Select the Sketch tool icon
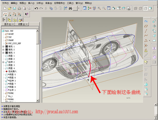 pyautogui.click(x=146, y=21)
